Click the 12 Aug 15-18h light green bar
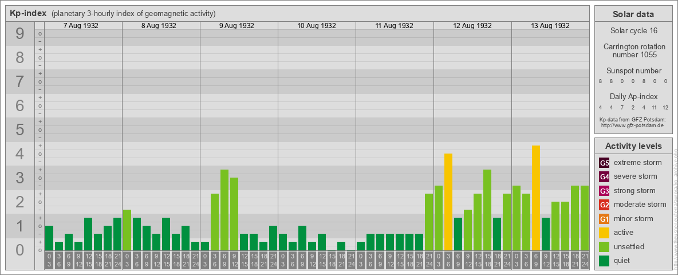Screen dimensions: 678x275 tap(487, 210)
